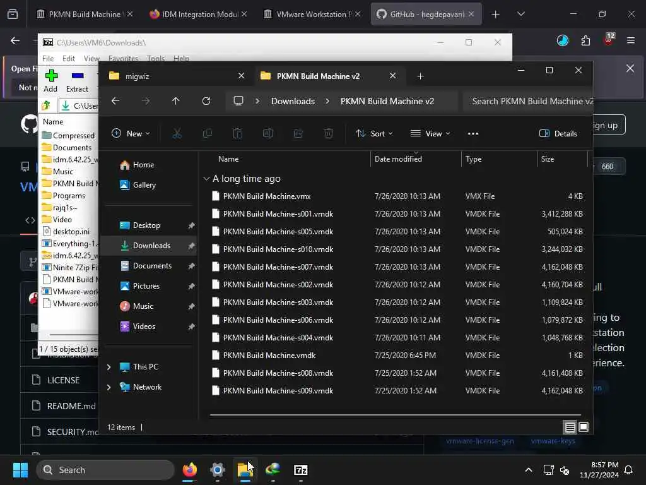Open the clock and date in taskbar
This screenshot has height=485, width=646.
599,470
